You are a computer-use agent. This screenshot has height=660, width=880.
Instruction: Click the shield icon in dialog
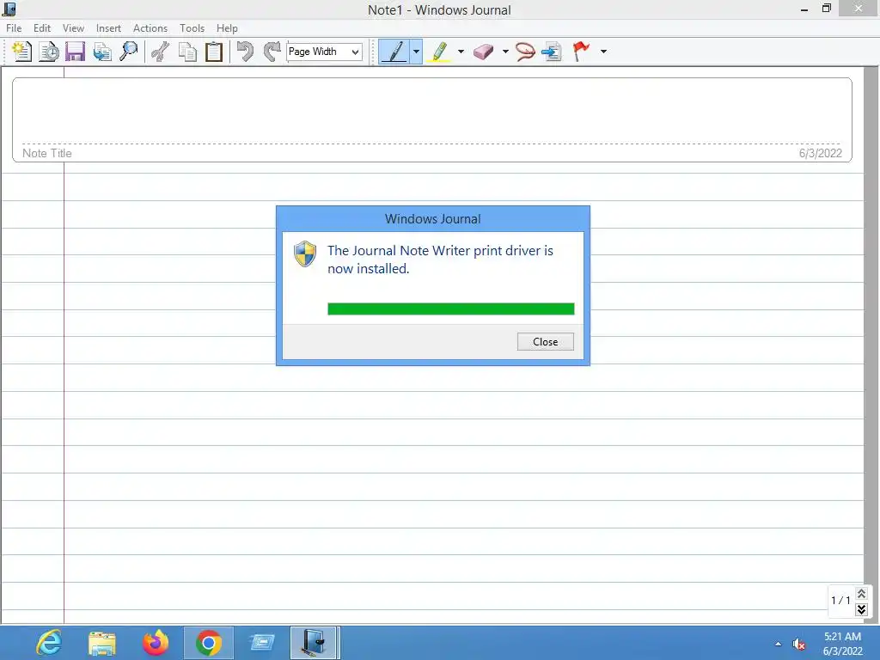[305, 254]
